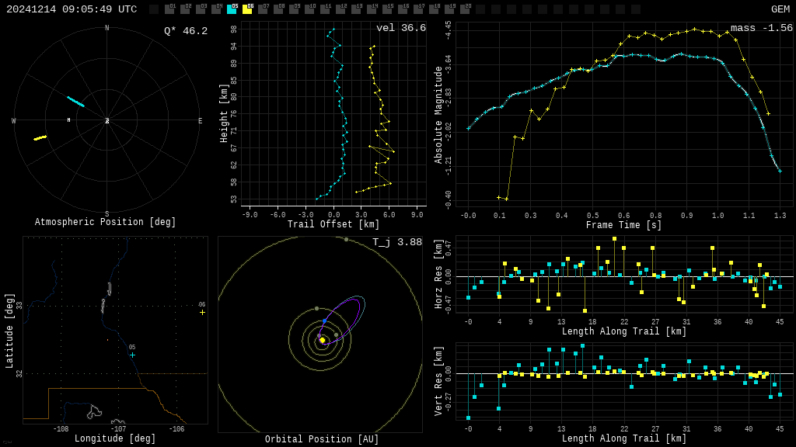Click the yellow station 06 indicator box
This screenshot has width=796, height=447.
click(x=247, y=9)
